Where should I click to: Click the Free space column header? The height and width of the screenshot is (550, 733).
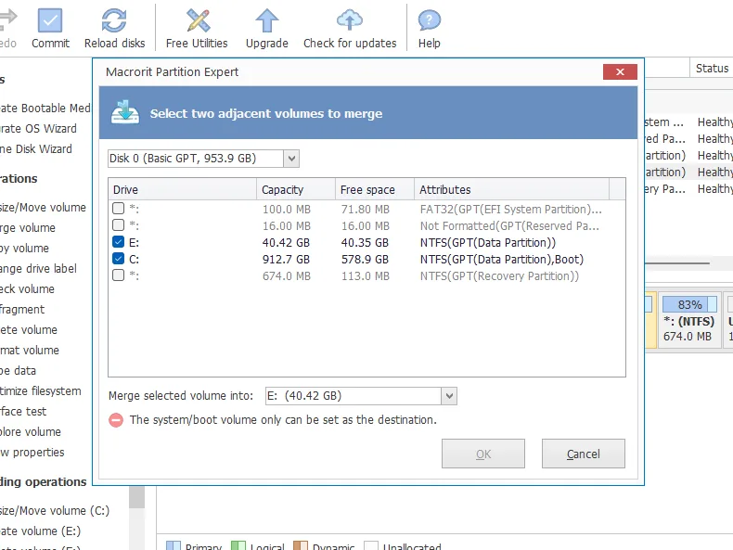(374, 189)
